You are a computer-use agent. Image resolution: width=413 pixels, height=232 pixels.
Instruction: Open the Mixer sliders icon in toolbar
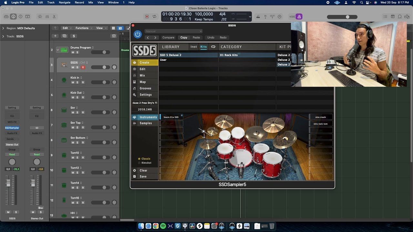pos(47,16)
